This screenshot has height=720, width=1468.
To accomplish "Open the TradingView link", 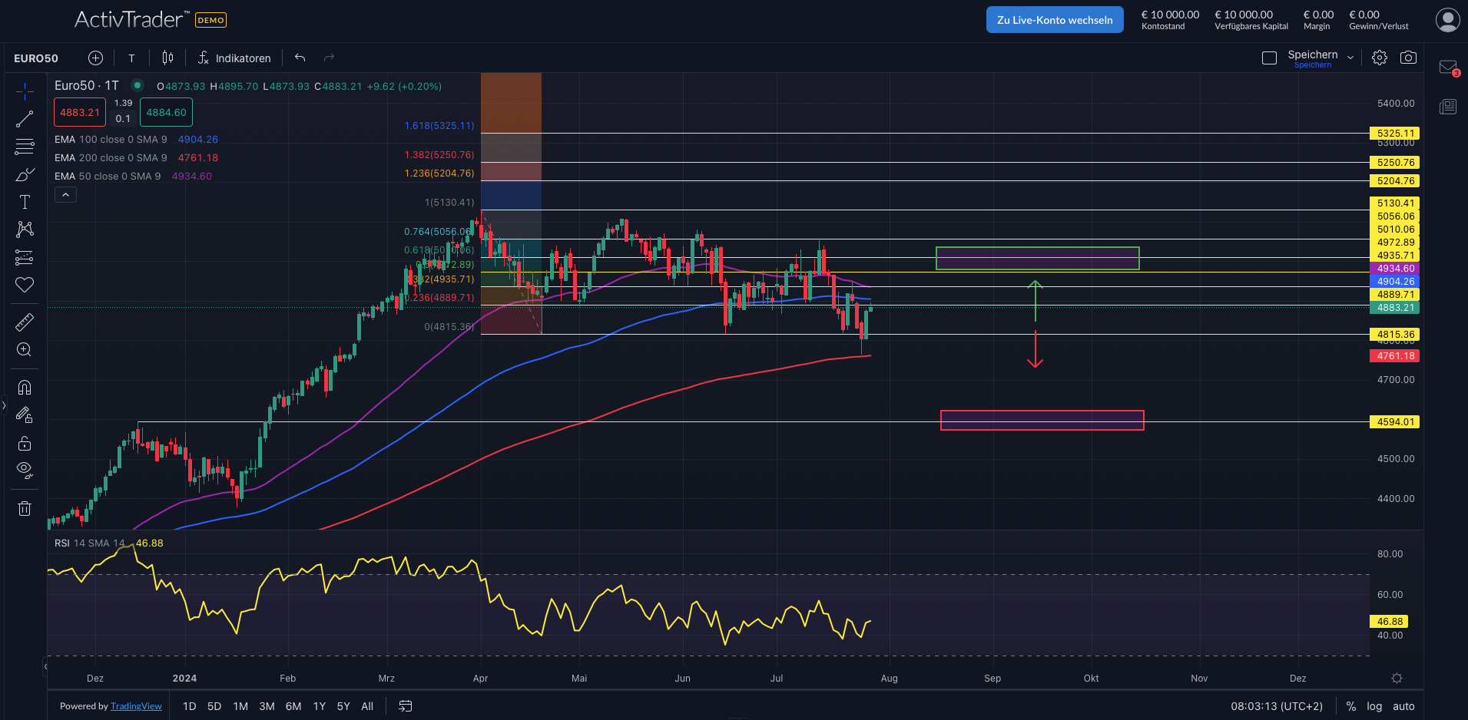I will pyautogui.click(x=136, y=706).
